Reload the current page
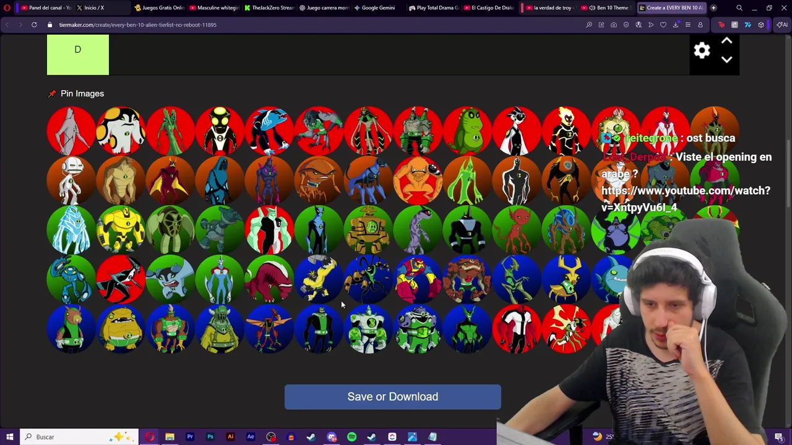792x445 pixels. point(34,25)
